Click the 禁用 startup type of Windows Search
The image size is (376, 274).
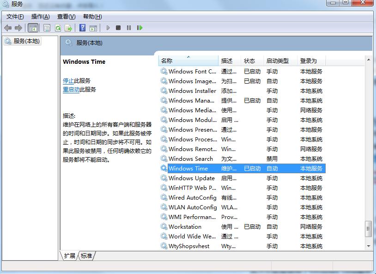[x=272, y=159]
